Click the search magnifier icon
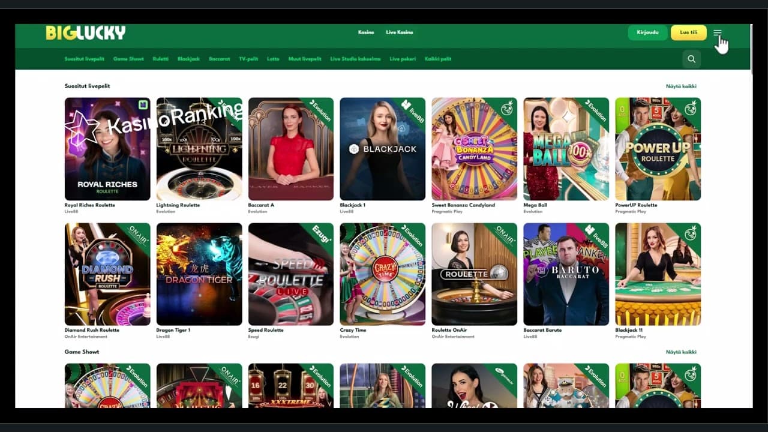This screenshot has width=768, height=432. pyautogui.click(x=692, y=59)
